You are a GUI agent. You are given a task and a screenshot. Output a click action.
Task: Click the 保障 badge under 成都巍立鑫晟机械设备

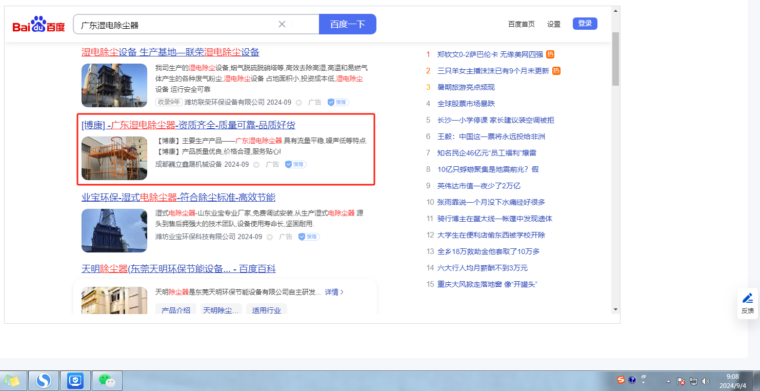pyautogui.click(x=296, y=164)
